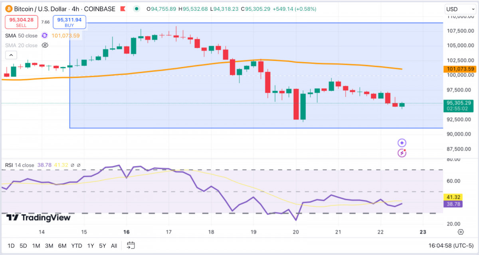Select the 1D time range
This screenshot has height=255, width=479.
click(x=11, y=246)
